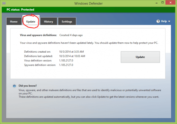177x124 pixels.
Task: Click the Created 4 days ago status text
Action: (71, 35)
